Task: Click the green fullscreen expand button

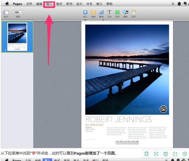Action: point(156,154)
